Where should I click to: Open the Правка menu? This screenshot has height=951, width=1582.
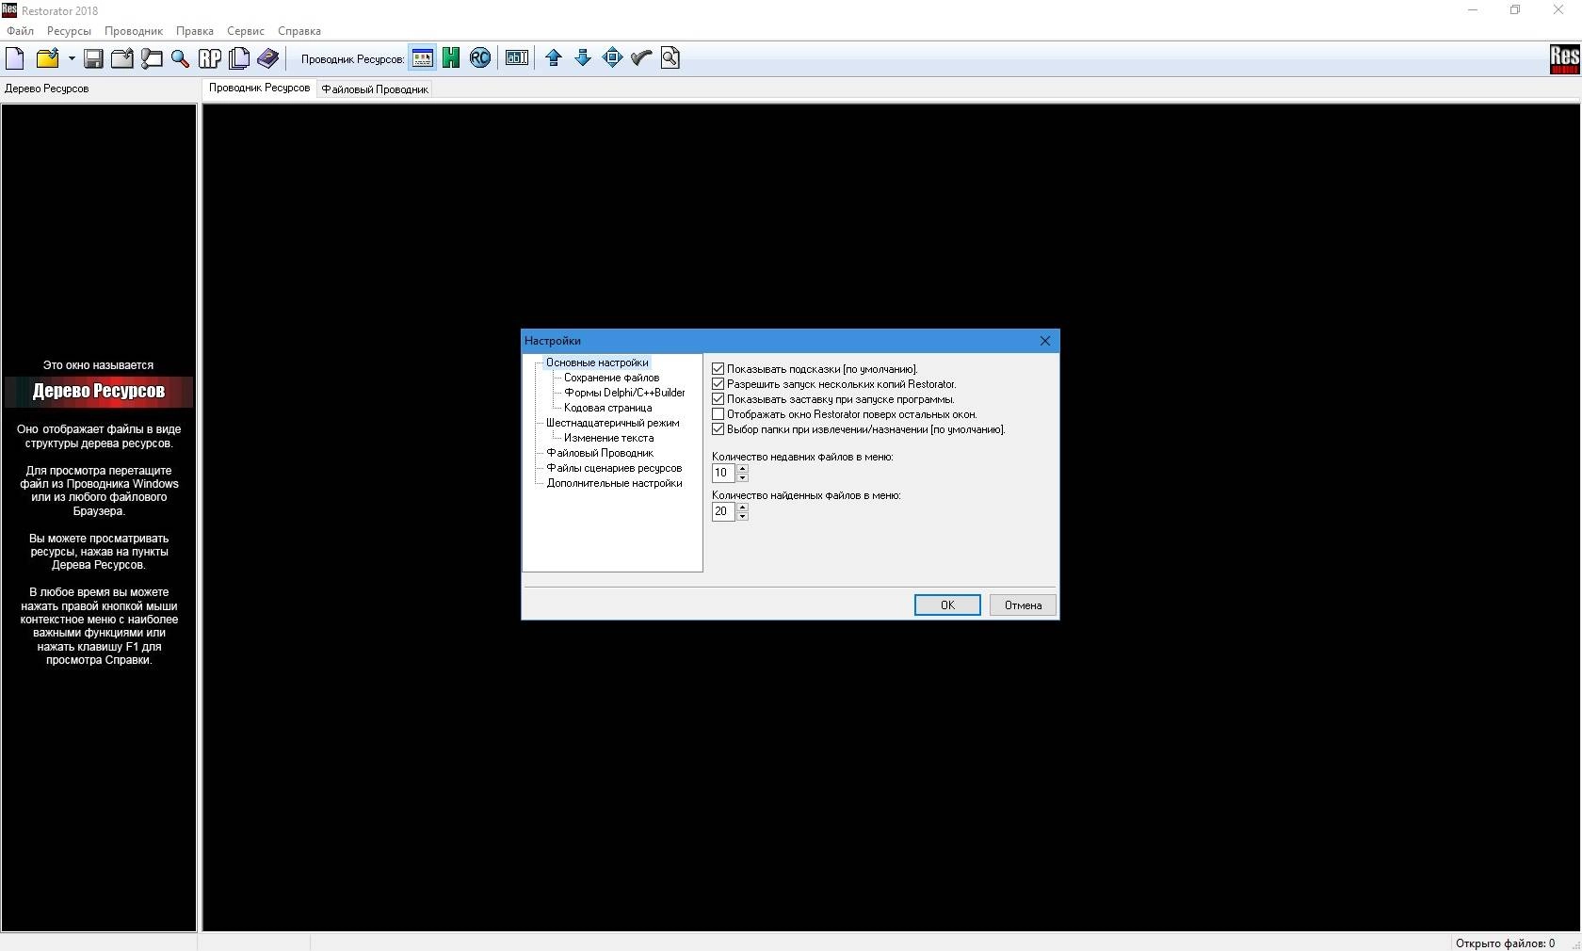pos(195,31)
